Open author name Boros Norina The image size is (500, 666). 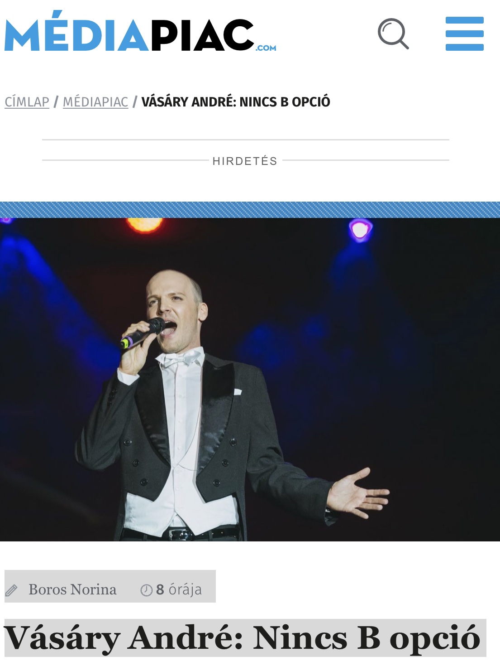(72, 589)
